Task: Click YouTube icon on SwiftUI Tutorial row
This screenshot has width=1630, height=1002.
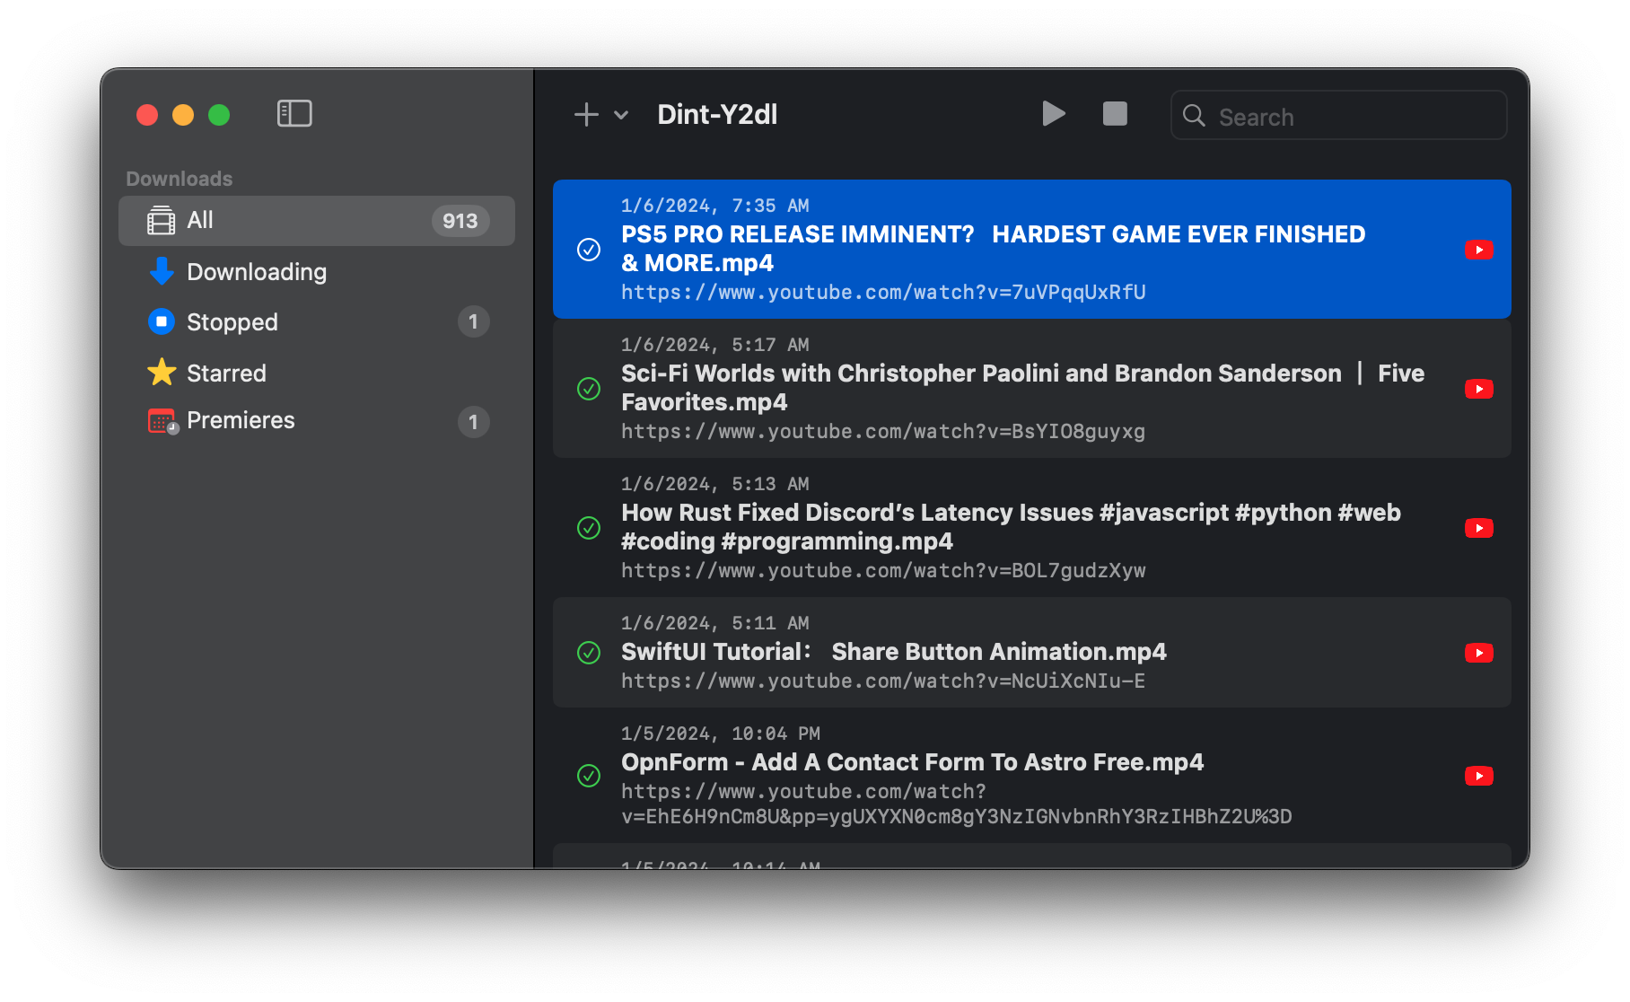Action: point(1479,653)
